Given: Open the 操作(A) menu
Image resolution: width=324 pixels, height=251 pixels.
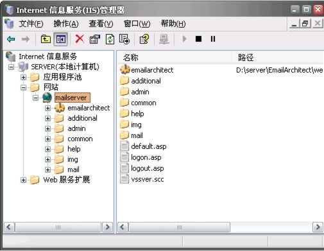Looking at the screenshot, I should (x=66, y=24).
